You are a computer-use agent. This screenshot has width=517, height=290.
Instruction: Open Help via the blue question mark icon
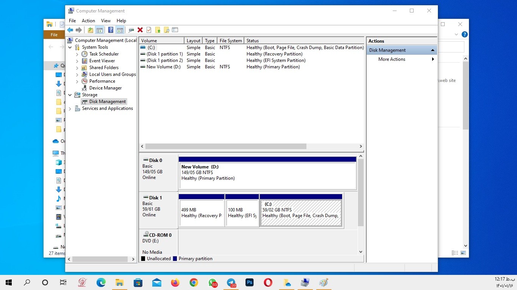point(111,30)
